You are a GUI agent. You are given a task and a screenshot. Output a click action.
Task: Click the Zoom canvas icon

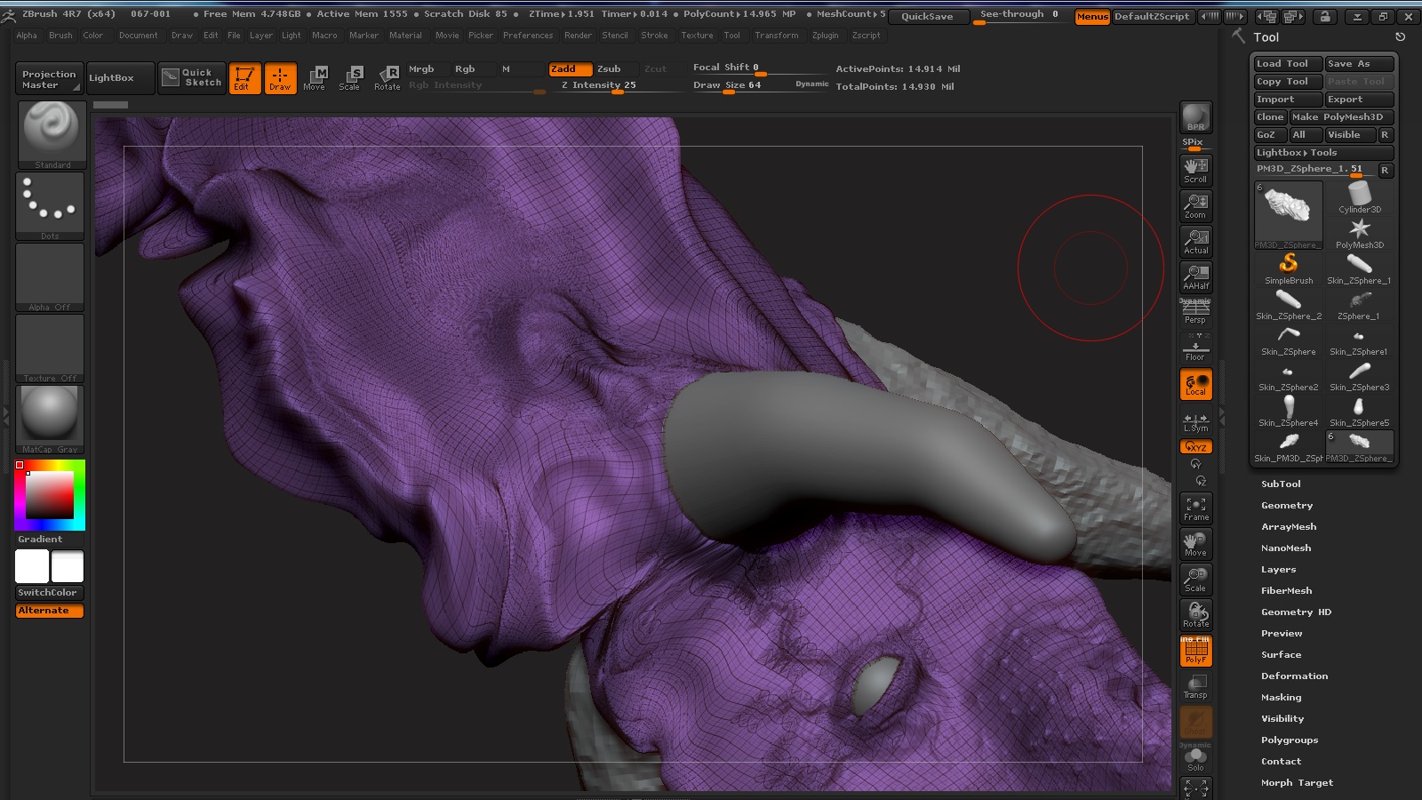(1195, 205)
